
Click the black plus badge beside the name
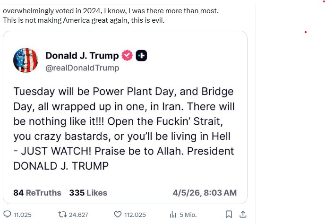tap(141, 56)
